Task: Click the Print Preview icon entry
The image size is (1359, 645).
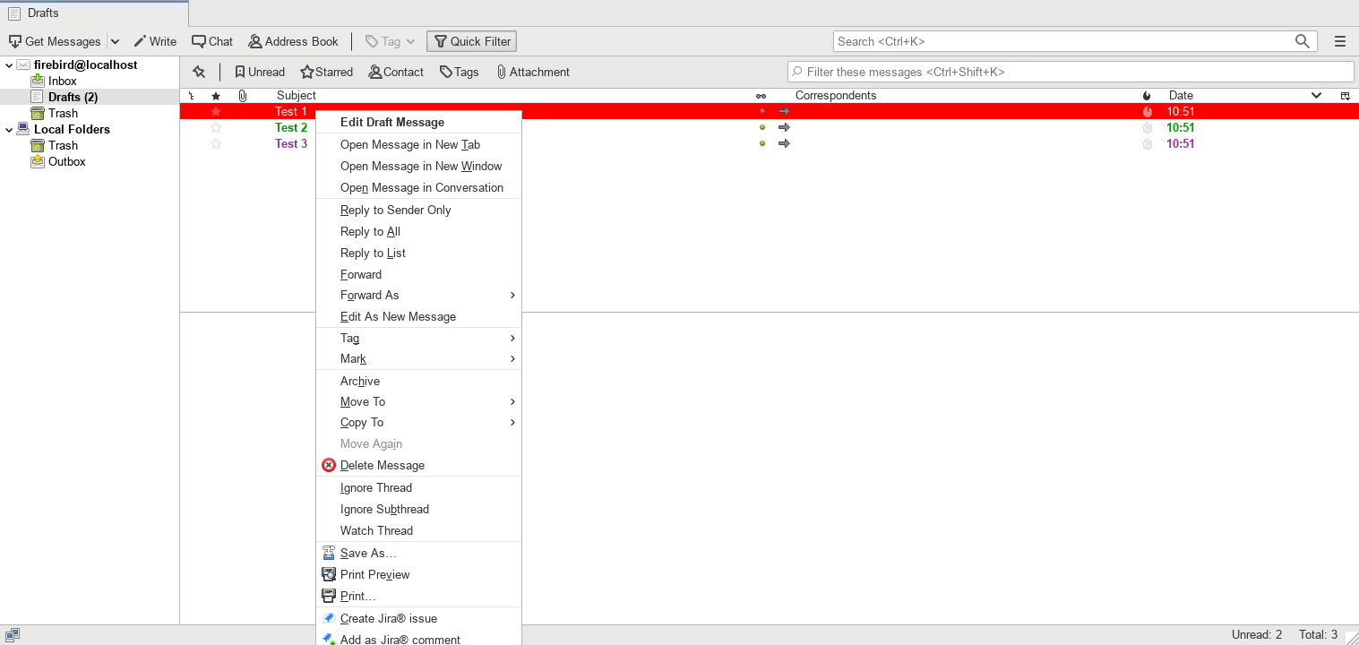Action: [x=329, y=574]
